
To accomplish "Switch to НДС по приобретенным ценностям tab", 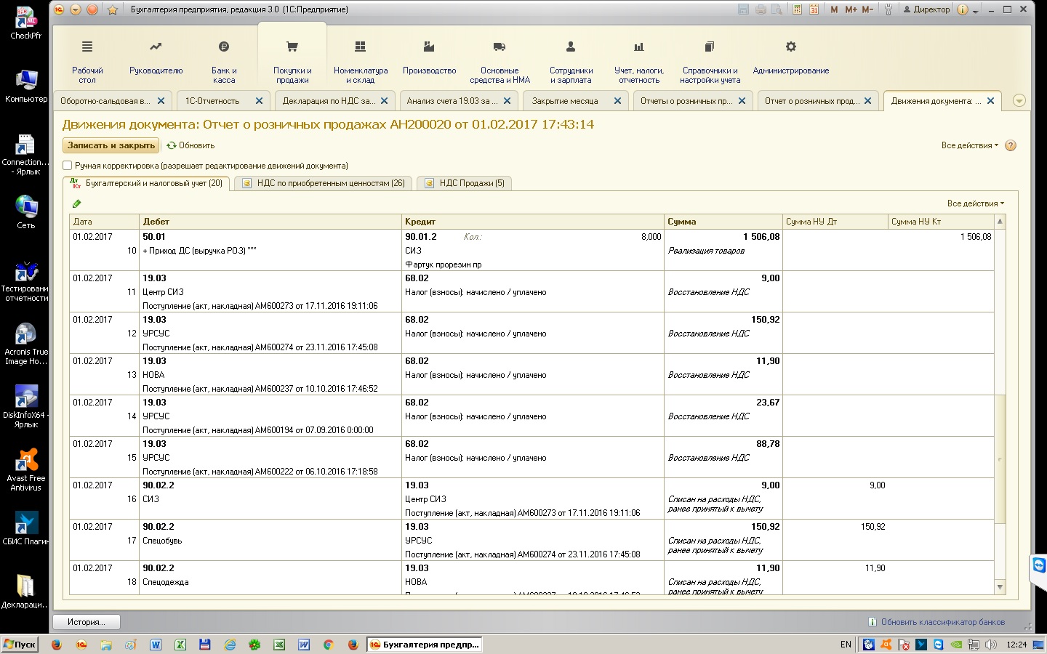I will coord(324,183).
